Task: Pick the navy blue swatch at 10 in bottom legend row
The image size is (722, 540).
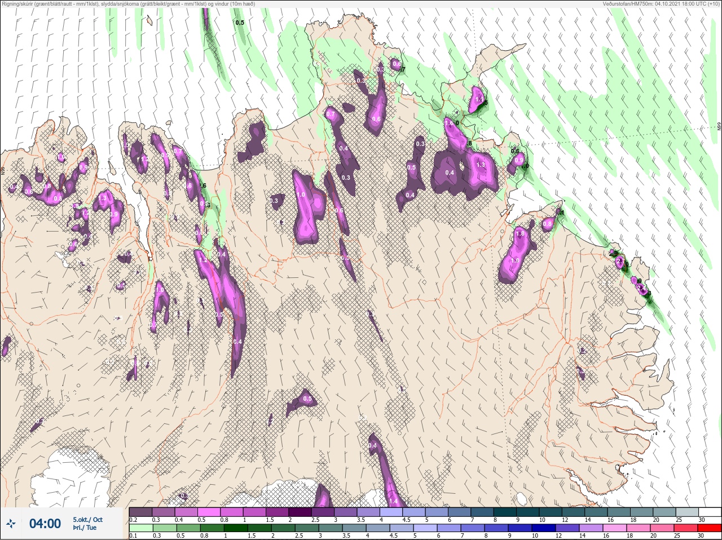Action: 543,528
